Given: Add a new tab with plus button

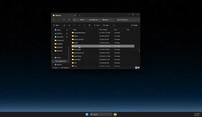Looking at the screenshot, I should 80,15.
